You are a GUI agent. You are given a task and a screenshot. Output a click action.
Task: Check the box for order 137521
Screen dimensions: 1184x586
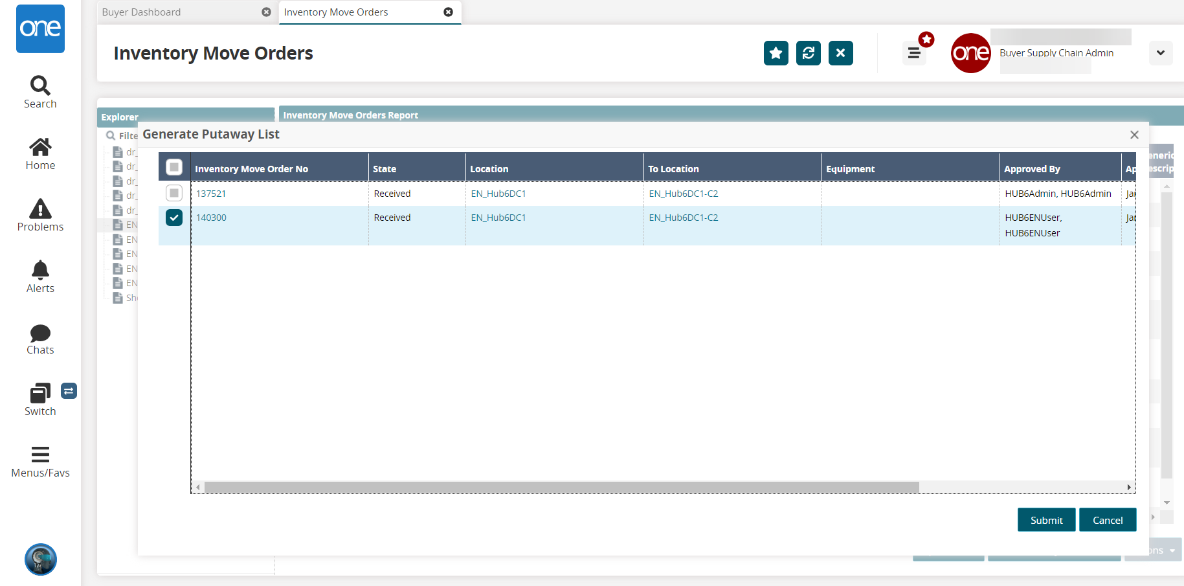pos(174,193)
